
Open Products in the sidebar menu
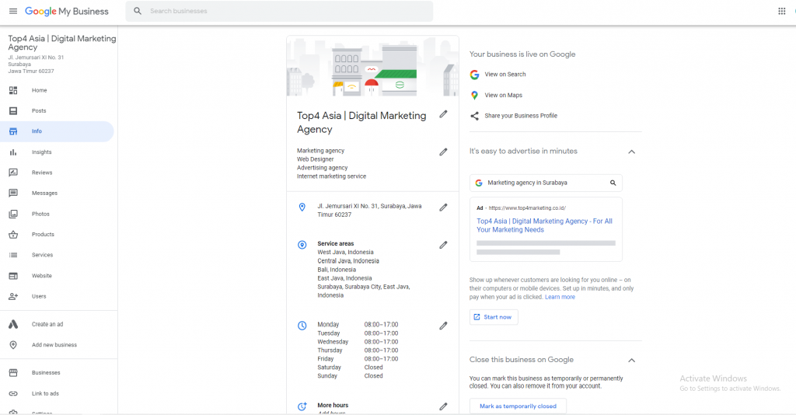[43, 235]
